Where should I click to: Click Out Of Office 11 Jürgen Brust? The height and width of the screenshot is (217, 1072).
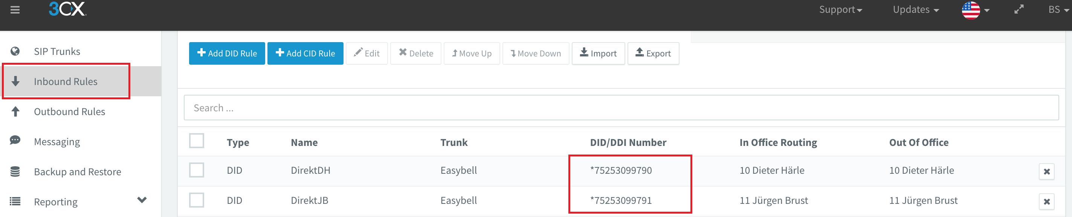pos(923,200)
